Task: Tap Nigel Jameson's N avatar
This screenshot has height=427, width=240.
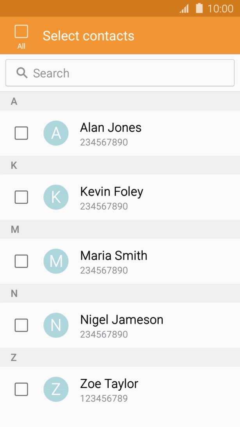Action: (x=56, y=325)
